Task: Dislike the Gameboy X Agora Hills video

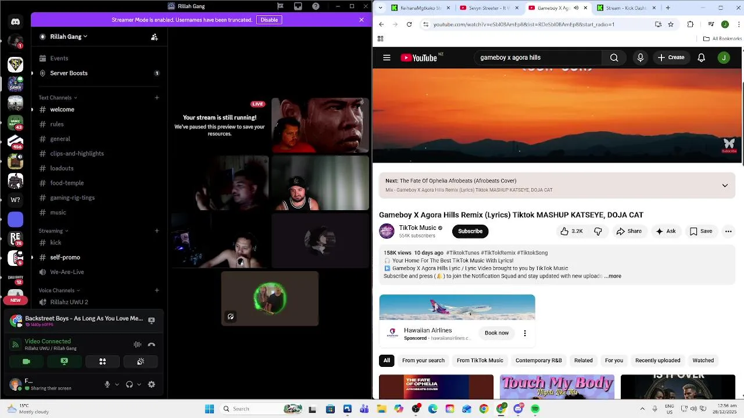Action: (598, 231)
